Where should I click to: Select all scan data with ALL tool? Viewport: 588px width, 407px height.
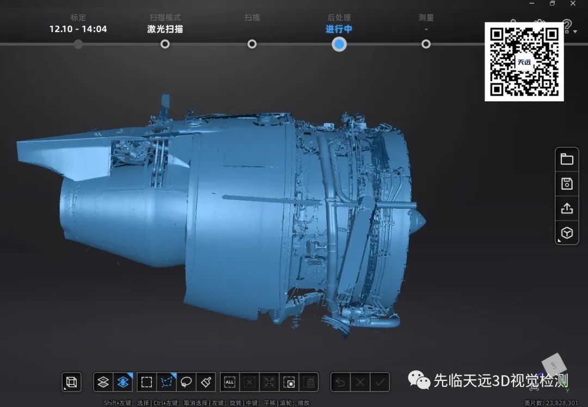pyautogui.click(x=229, y=382)
